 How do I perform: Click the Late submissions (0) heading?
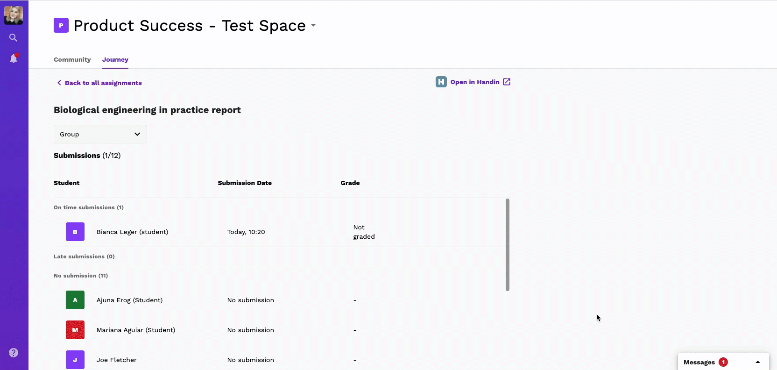pyautogui.click(x=84, y=256)
